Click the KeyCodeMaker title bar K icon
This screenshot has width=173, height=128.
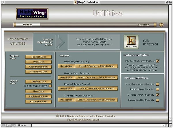76,2
